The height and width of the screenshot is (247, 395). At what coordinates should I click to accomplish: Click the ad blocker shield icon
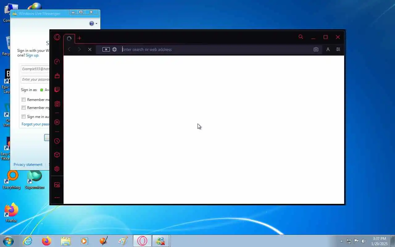(x=106, y=49)
